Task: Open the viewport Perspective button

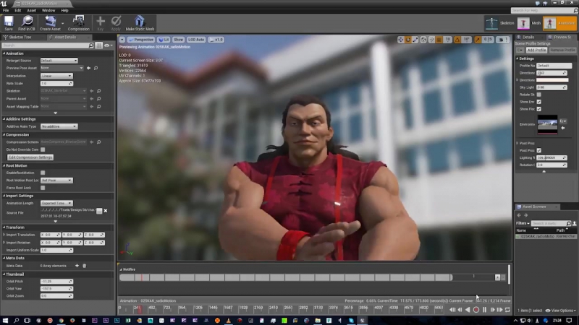Action: click(x=140, y=40)
